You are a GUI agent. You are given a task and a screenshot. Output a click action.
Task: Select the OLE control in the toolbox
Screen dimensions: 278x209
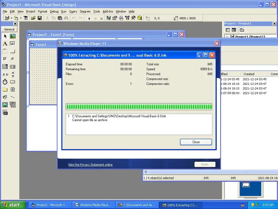click(x=5, y=112)
